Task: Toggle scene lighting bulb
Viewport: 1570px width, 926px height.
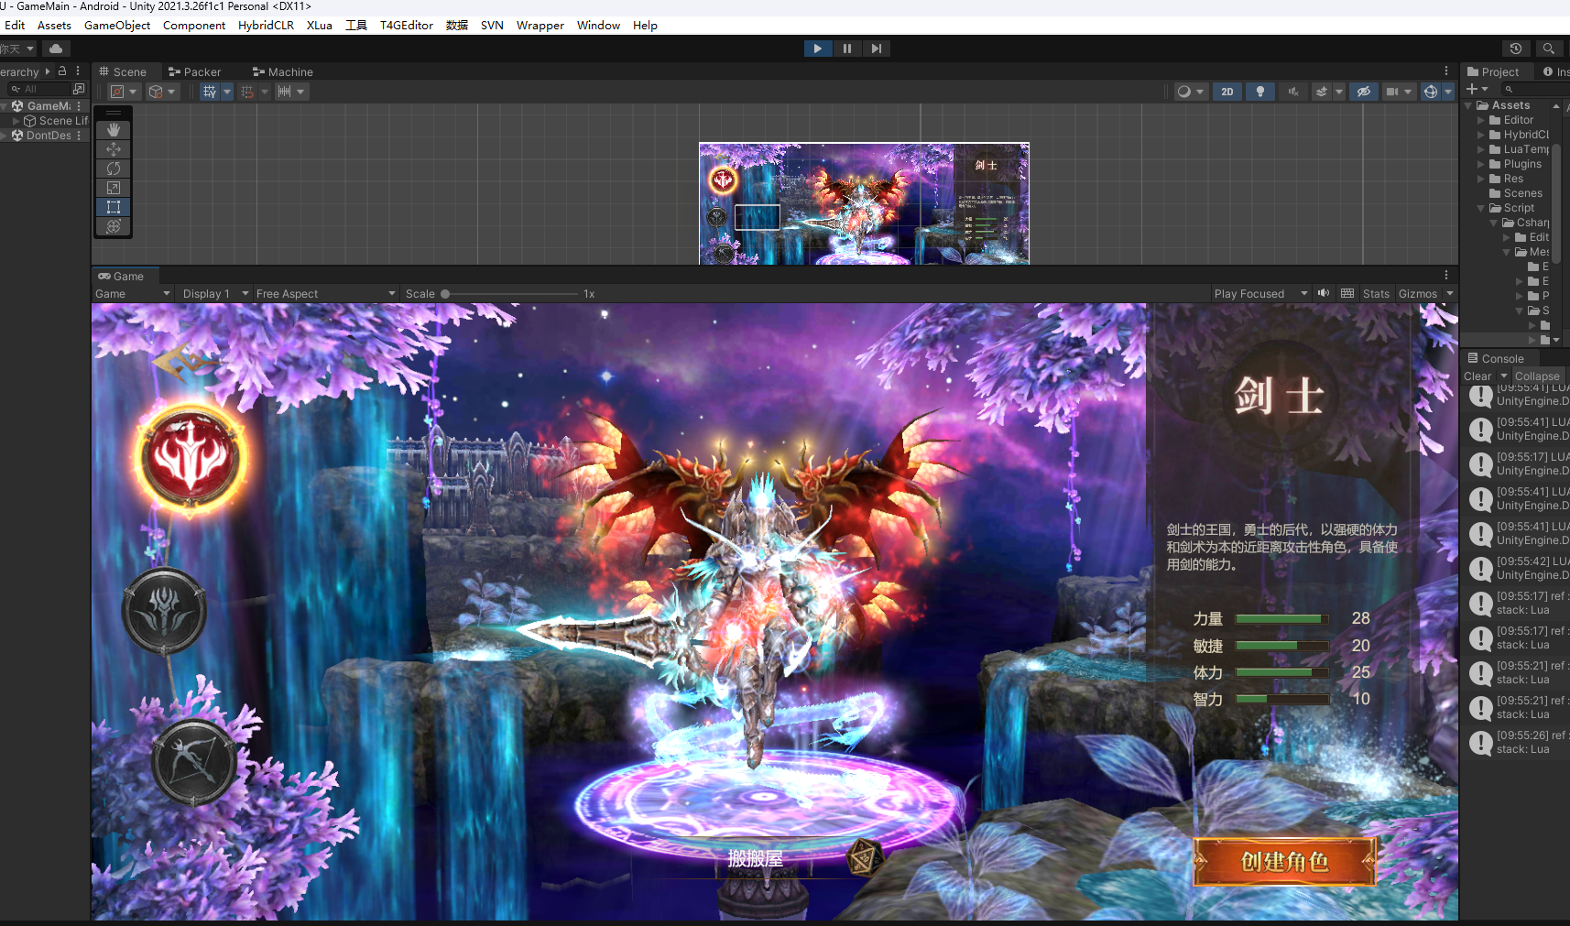Action: point(1260,92)
